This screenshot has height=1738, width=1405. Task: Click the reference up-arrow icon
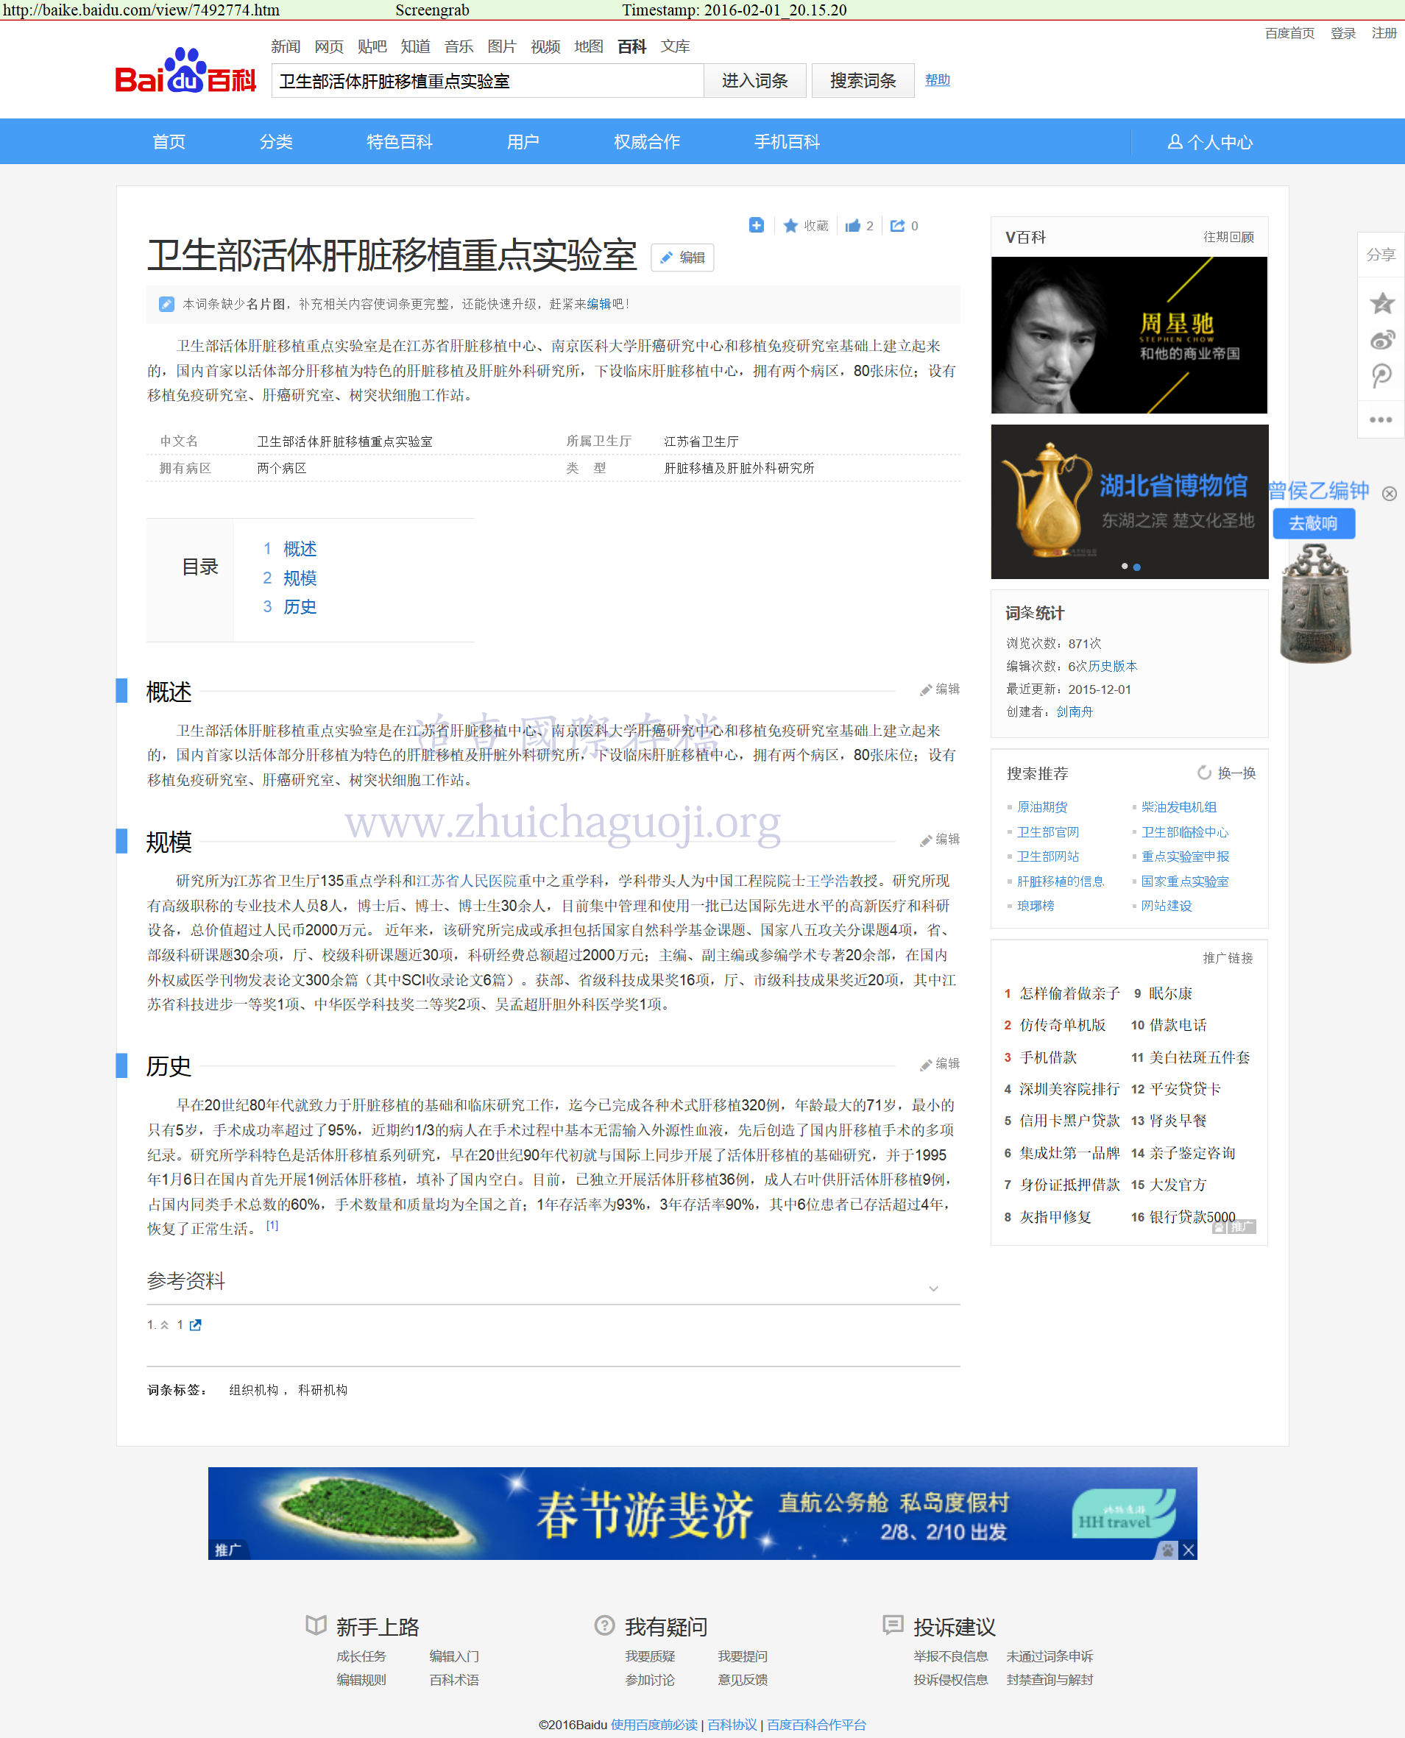(x=164, y=1324)
